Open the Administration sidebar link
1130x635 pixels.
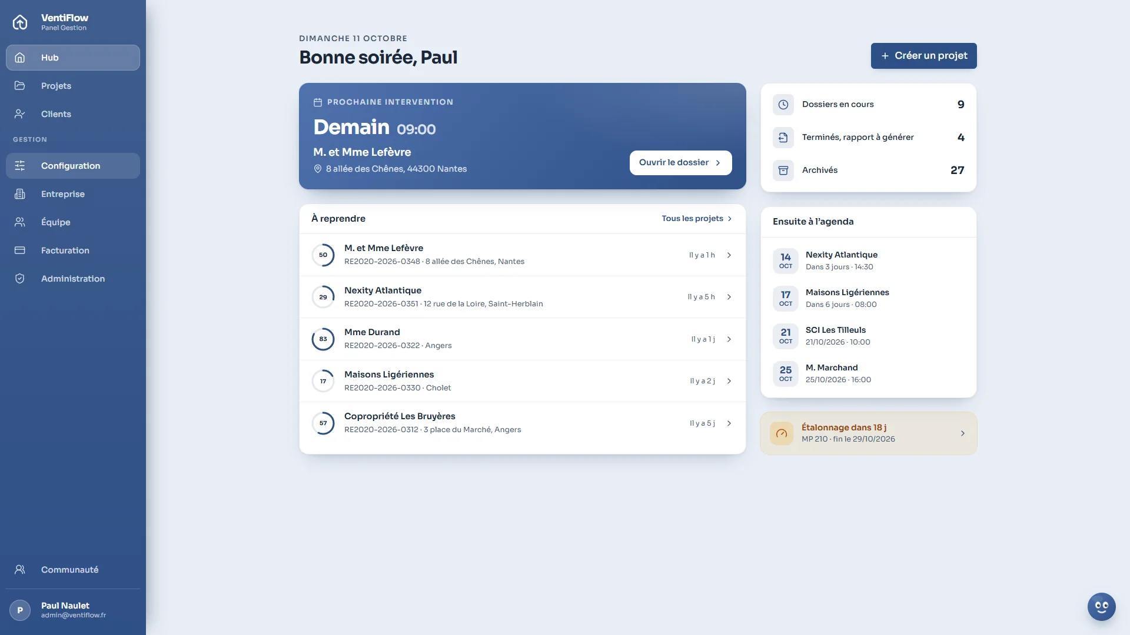(73, 279)
